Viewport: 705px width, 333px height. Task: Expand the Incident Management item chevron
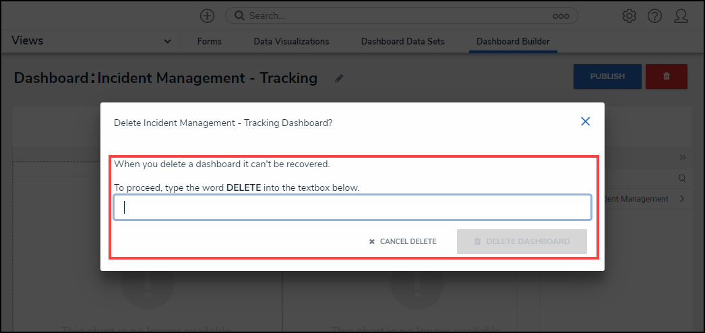coord(681,199)
